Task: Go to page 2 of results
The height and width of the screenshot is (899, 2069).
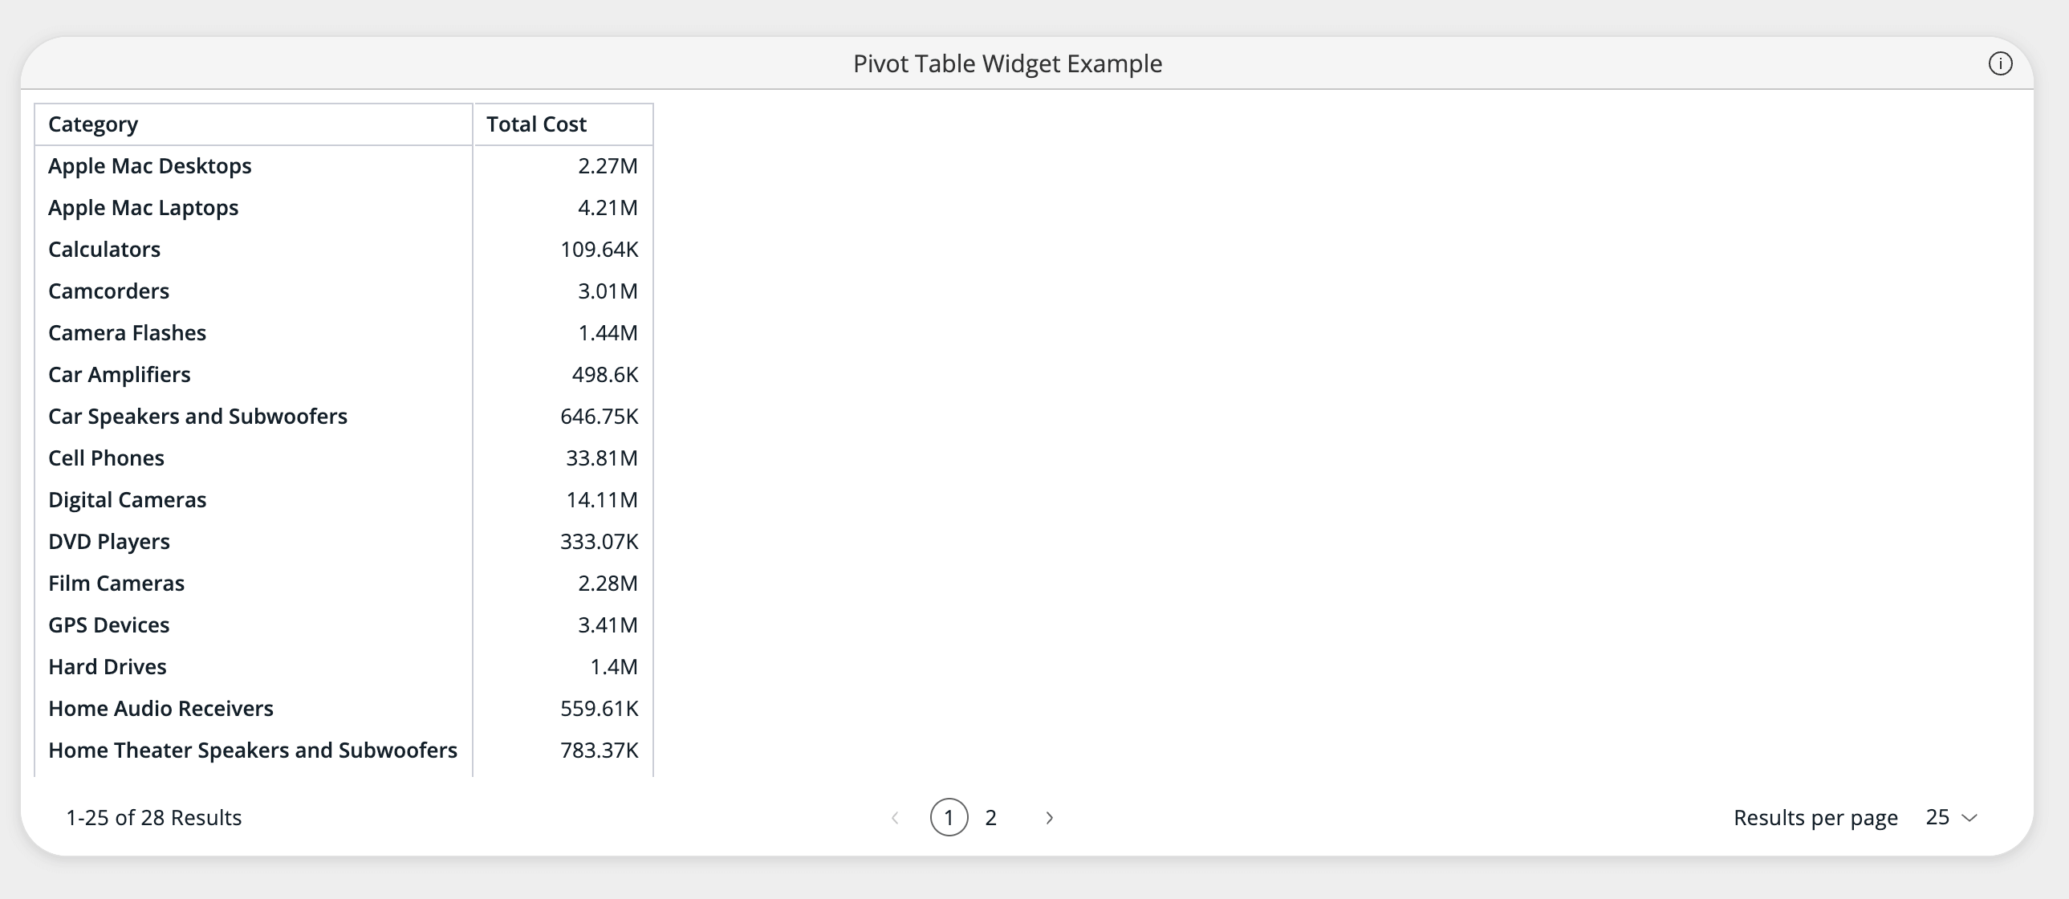Action: 990,818
